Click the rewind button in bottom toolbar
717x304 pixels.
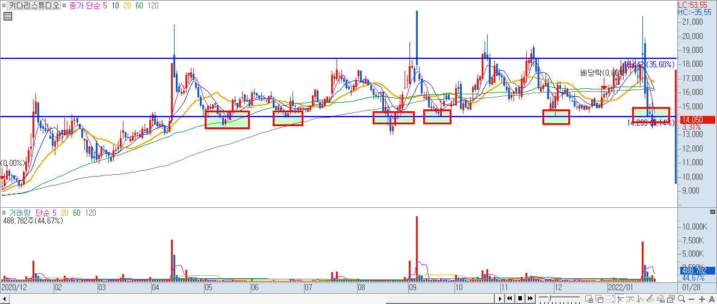(x=509, y=299)
